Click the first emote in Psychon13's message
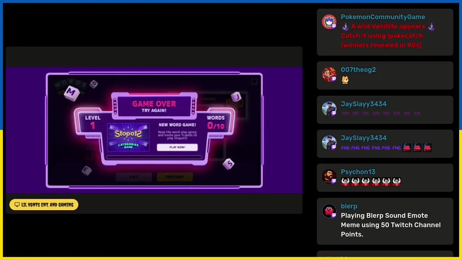 [x=345, y=182]
